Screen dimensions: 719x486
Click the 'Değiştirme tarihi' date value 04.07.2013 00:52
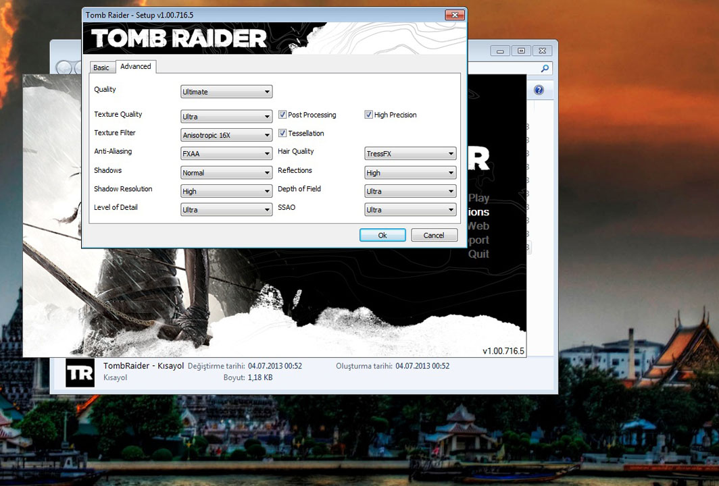(275, 366)
